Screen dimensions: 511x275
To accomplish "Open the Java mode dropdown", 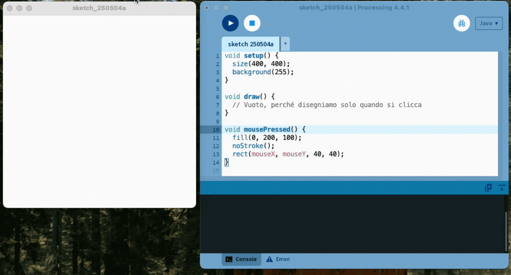I will coord(489,23).
